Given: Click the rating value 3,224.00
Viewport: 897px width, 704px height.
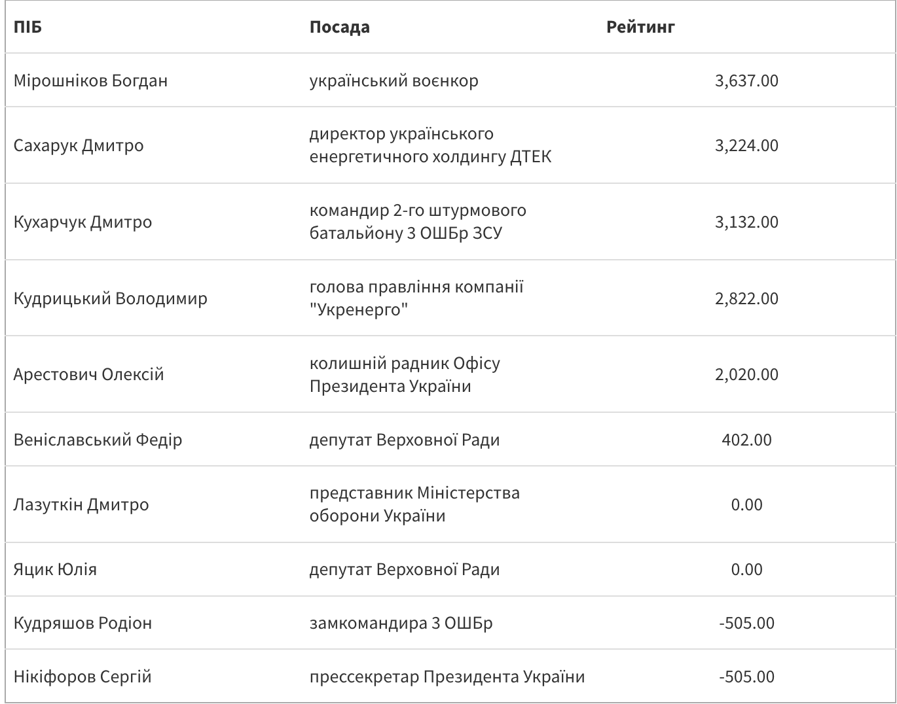Looking at the screenshot, I should (x=746, y=145).
